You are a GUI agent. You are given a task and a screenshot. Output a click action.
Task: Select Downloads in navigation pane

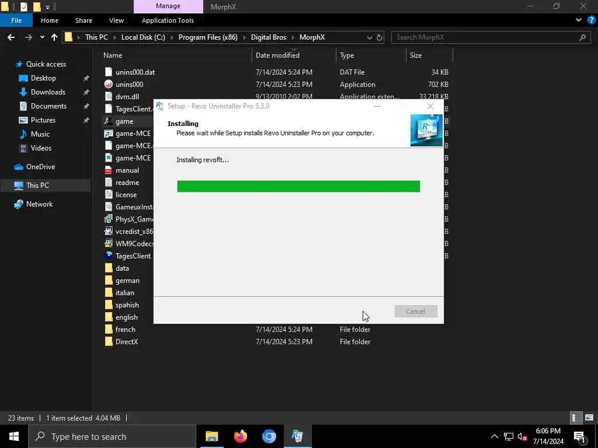coord(48,92)
